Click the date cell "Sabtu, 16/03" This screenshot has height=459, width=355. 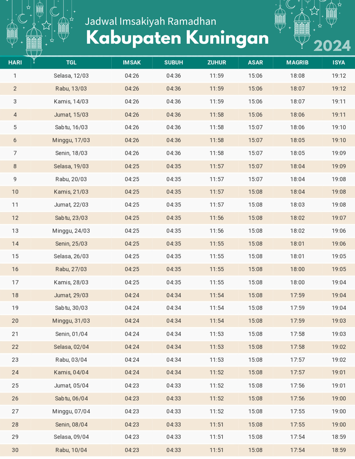click(x=71, y=127)
